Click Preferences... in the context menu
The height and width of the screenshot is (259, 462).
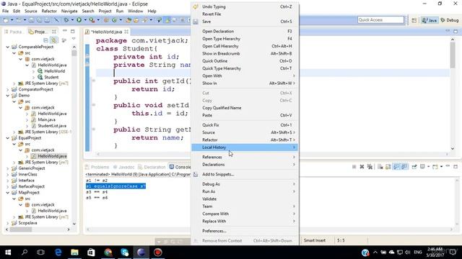245,231
